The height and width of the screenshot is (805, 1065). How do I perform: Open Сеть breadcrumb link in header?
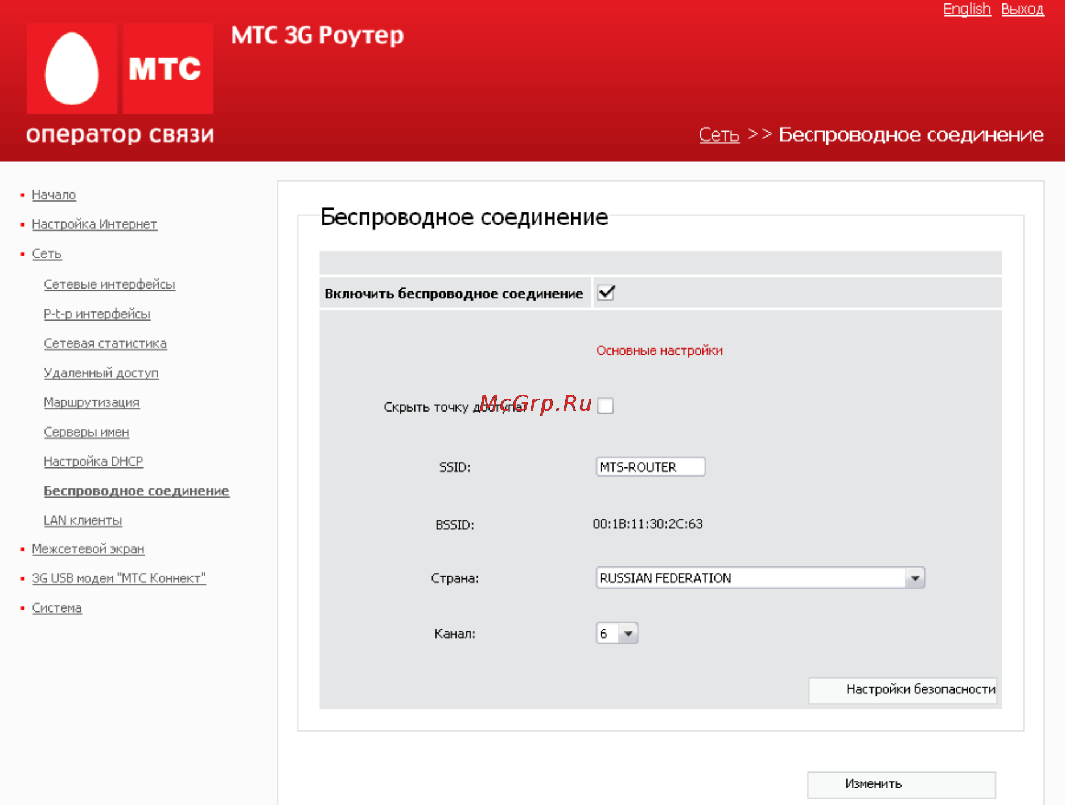tap(719, 135)
